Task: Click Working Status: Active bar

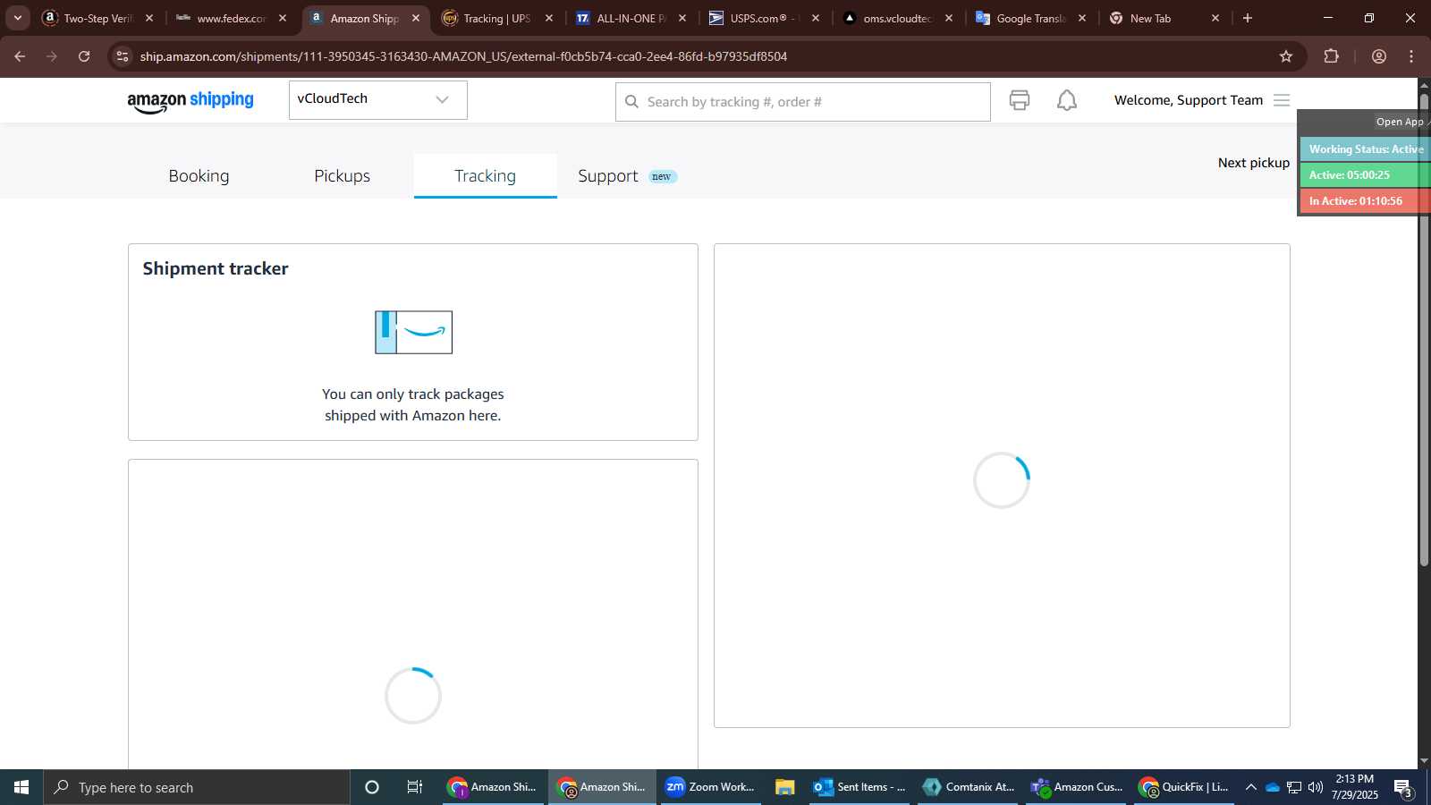Action: tap(1366, 149)
